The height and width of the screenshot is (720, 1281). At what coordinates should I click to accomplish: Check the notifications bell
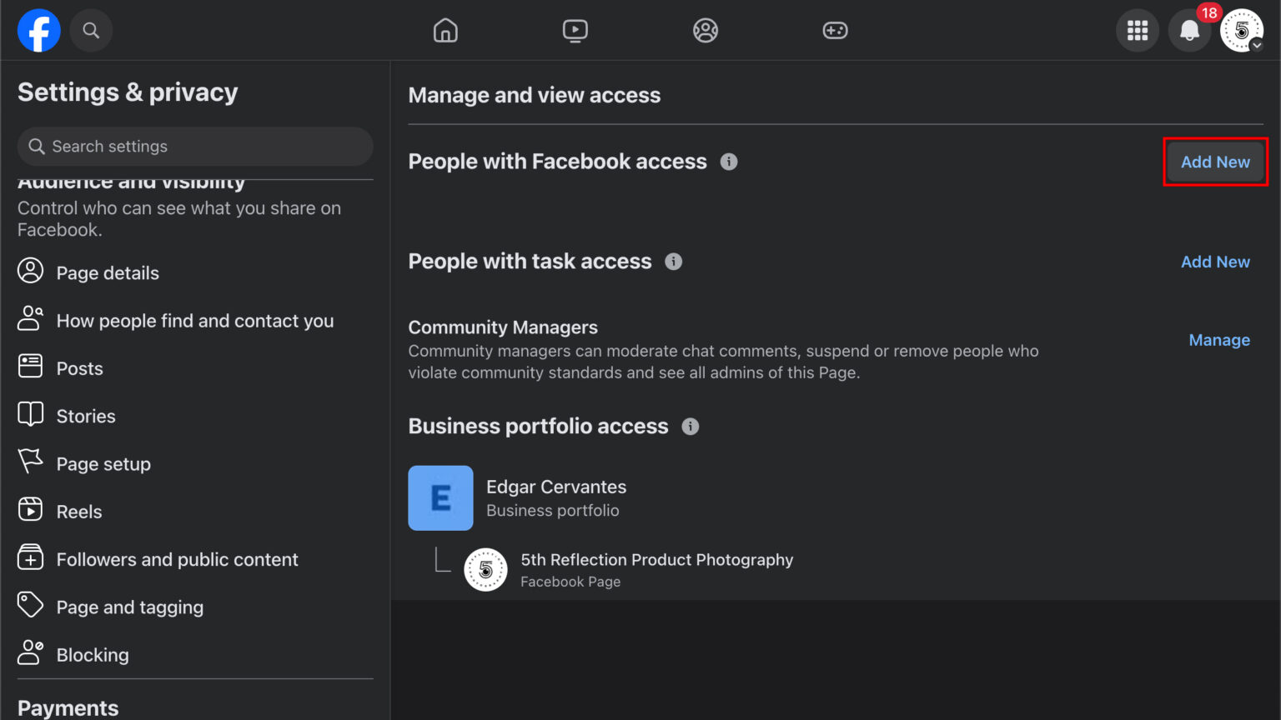[x=1189, y=31]
